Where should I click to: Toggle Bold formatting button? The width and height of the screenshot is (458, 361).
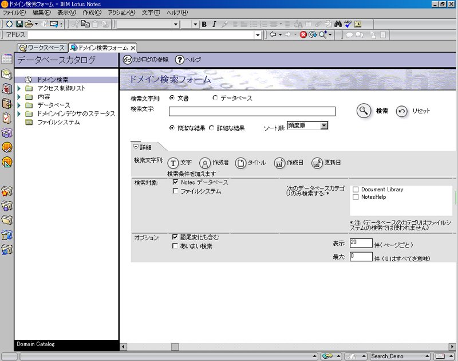(x=204, y=24)
